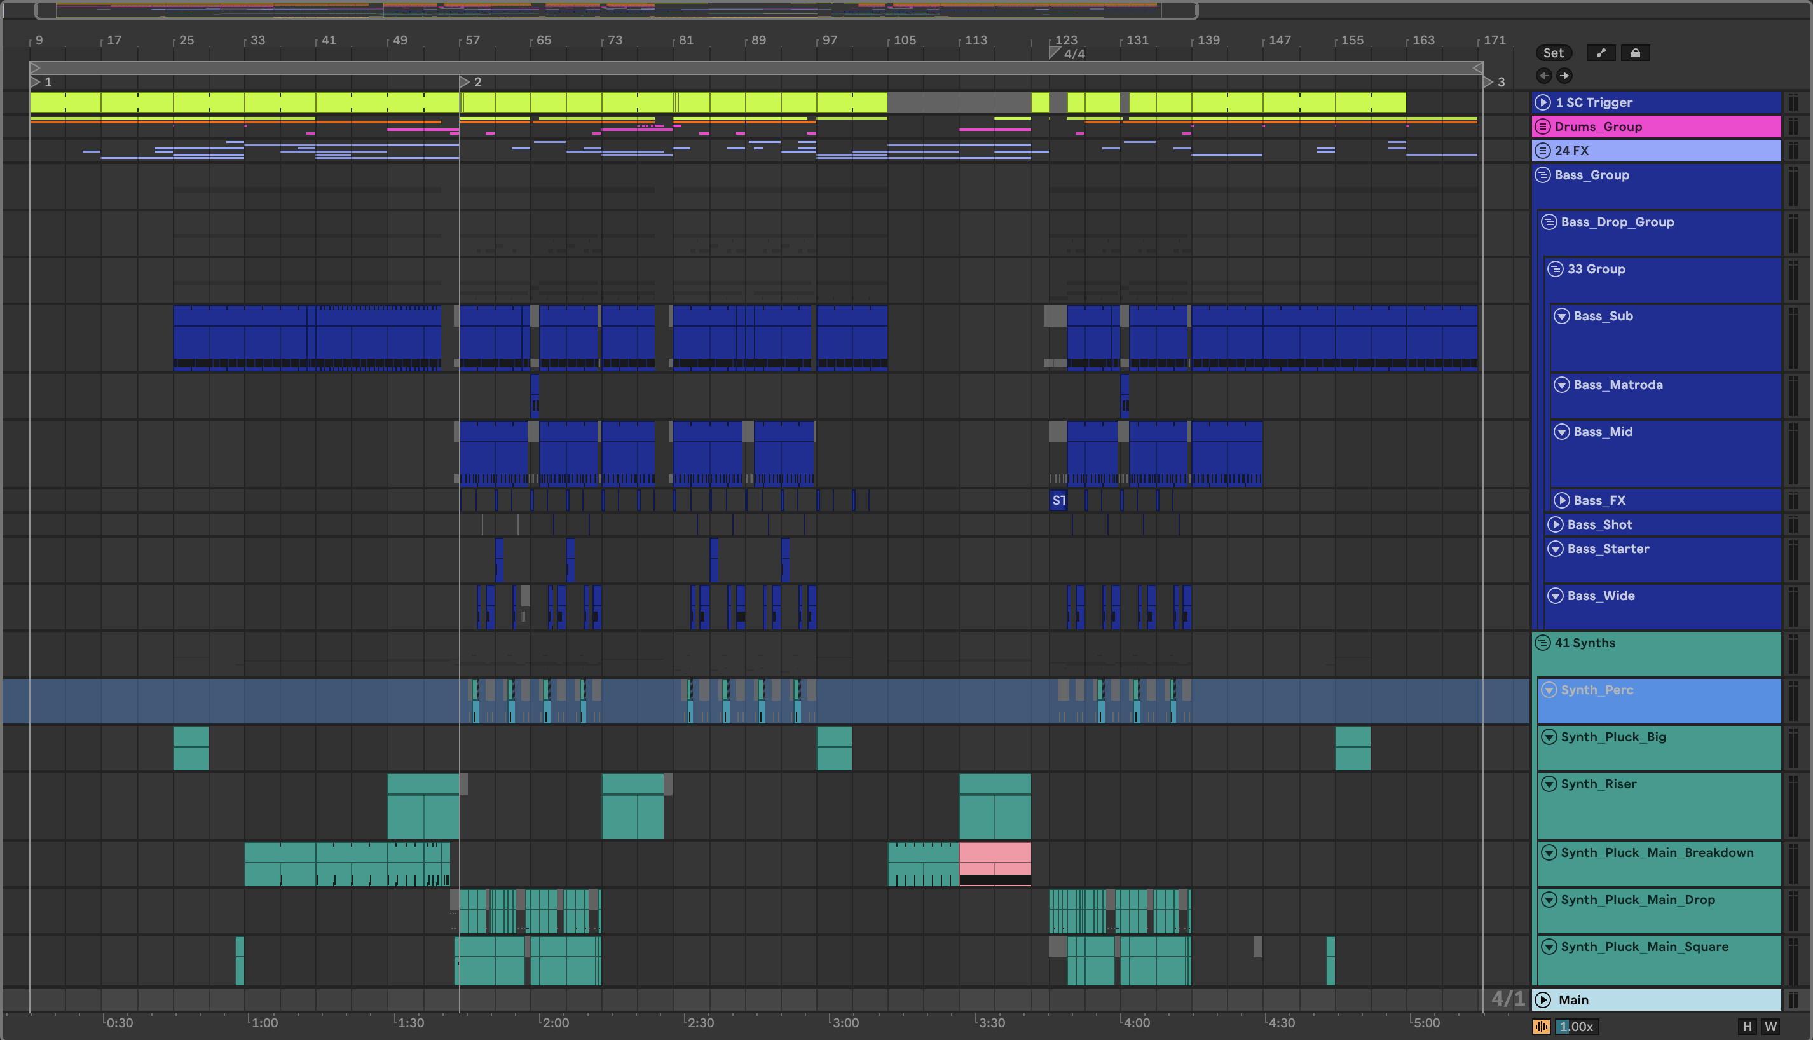The height and width of the screenshot is (1040, 1813).
Task: Toggle the H optimize height button
Action: 1747,1027
